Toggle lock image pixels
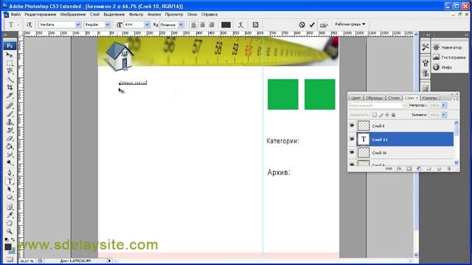The width and height of the screenshot is (472, 265). [381, 115]
